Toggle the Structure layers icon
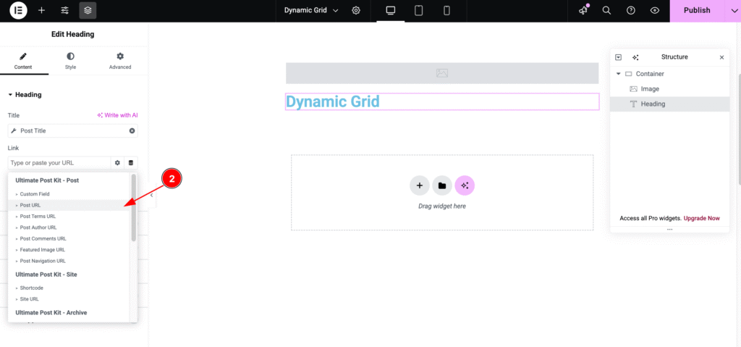This screenshot has width=741, height=347. point(88,10)
